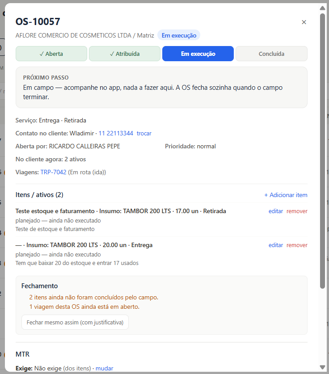Click the Fechamento heading
Viewport: 329px width, 374px height.
[x=40, y=286]
